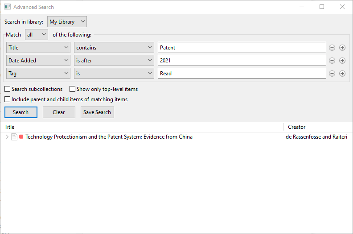Click the Save Search button
The height and width of the screenshot is (234, 353).
[97, 112]
